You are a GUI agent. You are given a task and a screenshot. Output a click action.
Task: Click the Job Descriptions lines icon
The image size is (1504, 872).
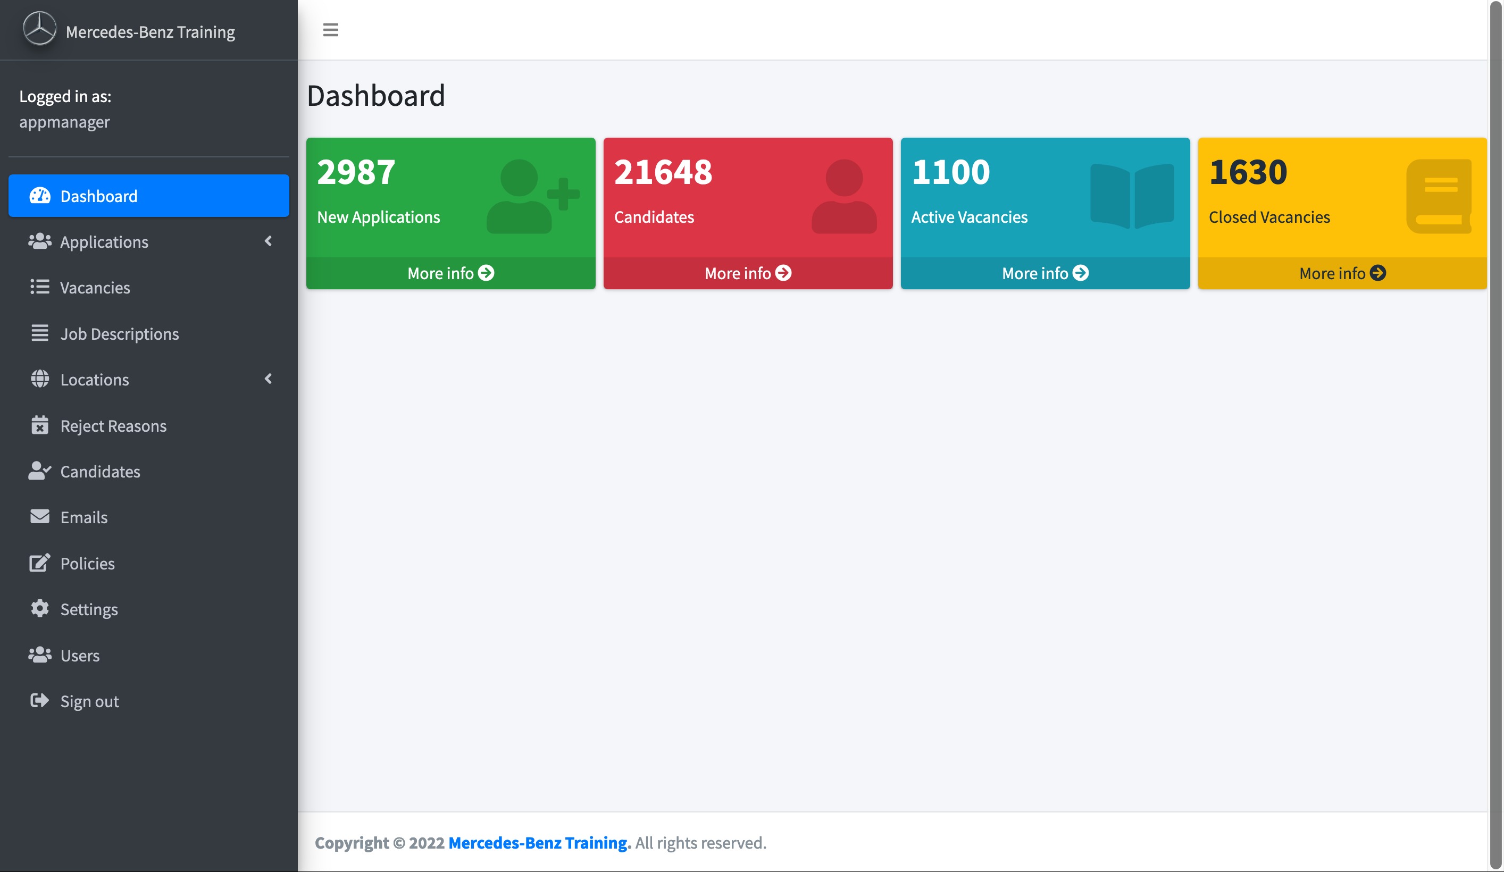(x=40, y=333)
